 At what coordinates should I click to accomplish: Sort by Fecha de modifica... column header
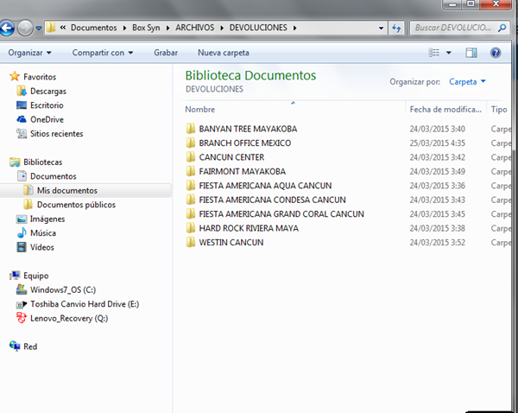445,110
